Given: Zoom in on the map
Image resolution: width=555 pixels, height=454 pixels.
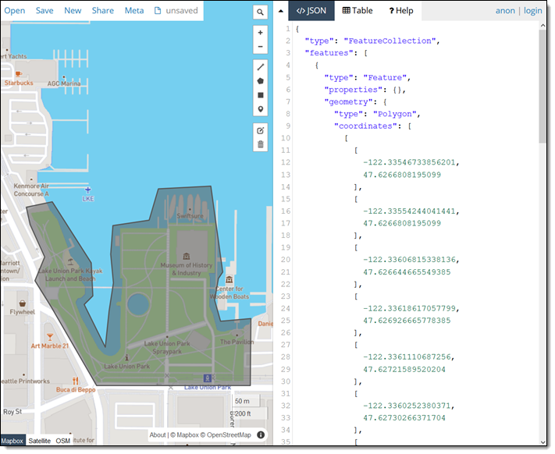Looking at the screenshot, I should (261, 33).
